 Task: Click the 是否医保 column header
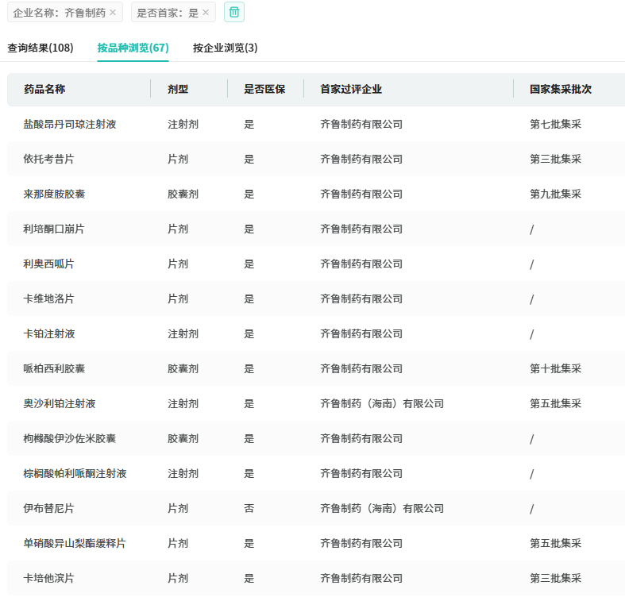point(264,89)
